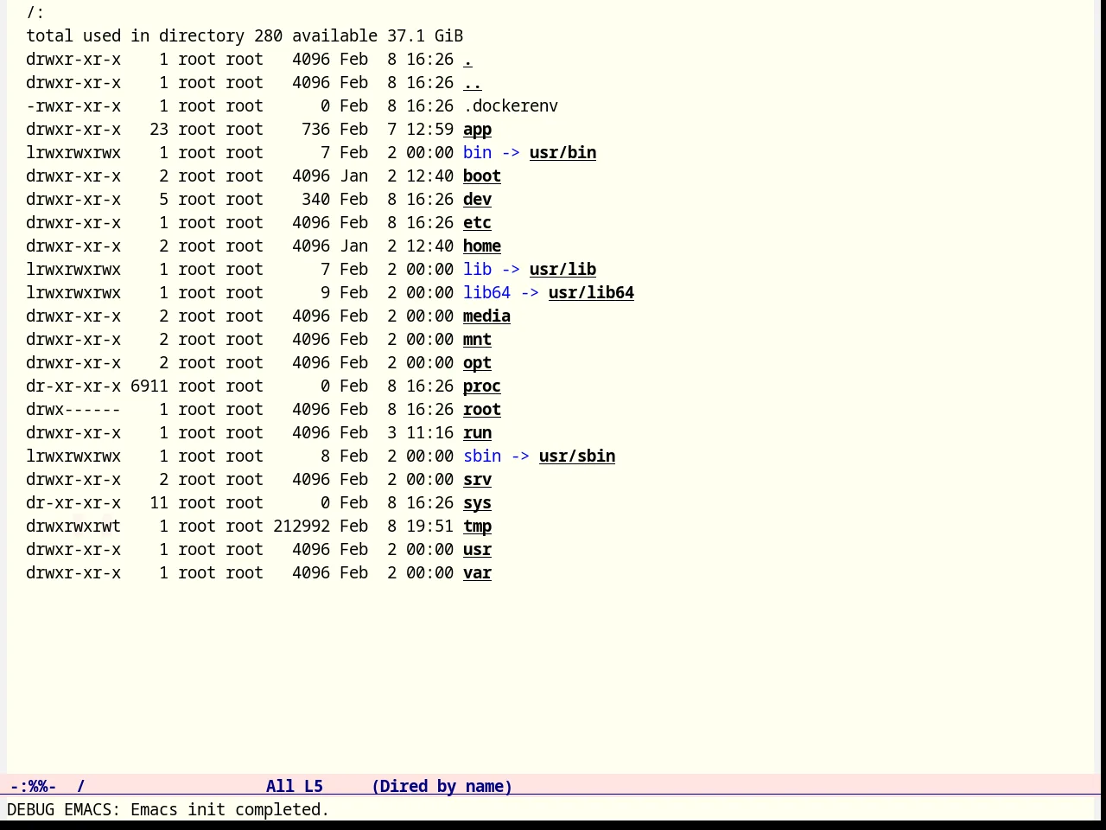The width and height of the screenshot is (1106, 830).
Task: Go to parent directory entry ..
Action: point(473,83)
